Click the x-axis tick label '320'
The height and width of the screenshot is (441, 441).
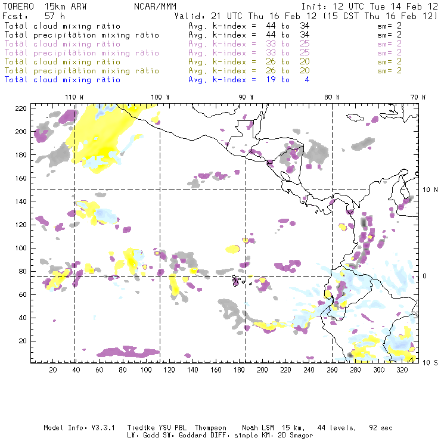(402, 370)
